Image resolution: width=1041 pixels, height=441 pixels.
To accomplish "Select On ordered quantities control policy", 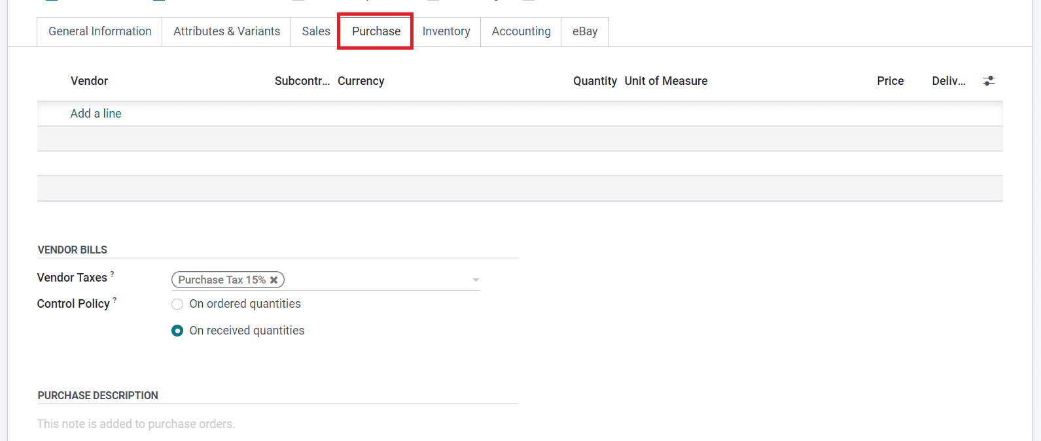I will pos(177,304).
